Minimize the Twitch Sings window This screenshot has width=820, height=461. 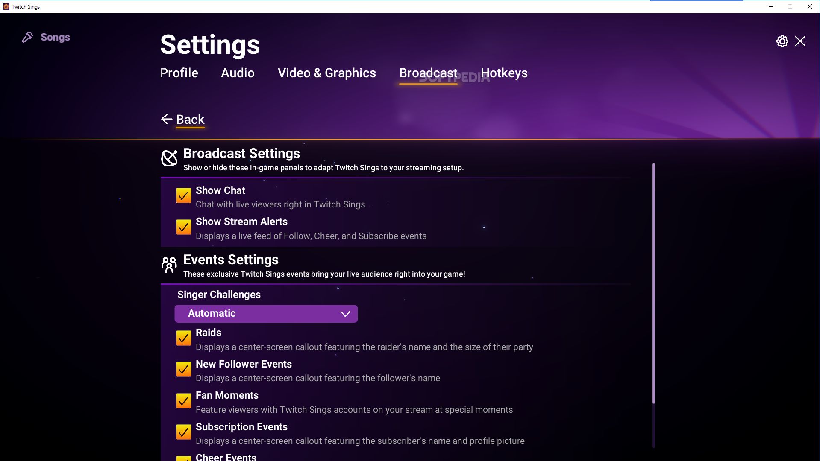coord(771,6)
